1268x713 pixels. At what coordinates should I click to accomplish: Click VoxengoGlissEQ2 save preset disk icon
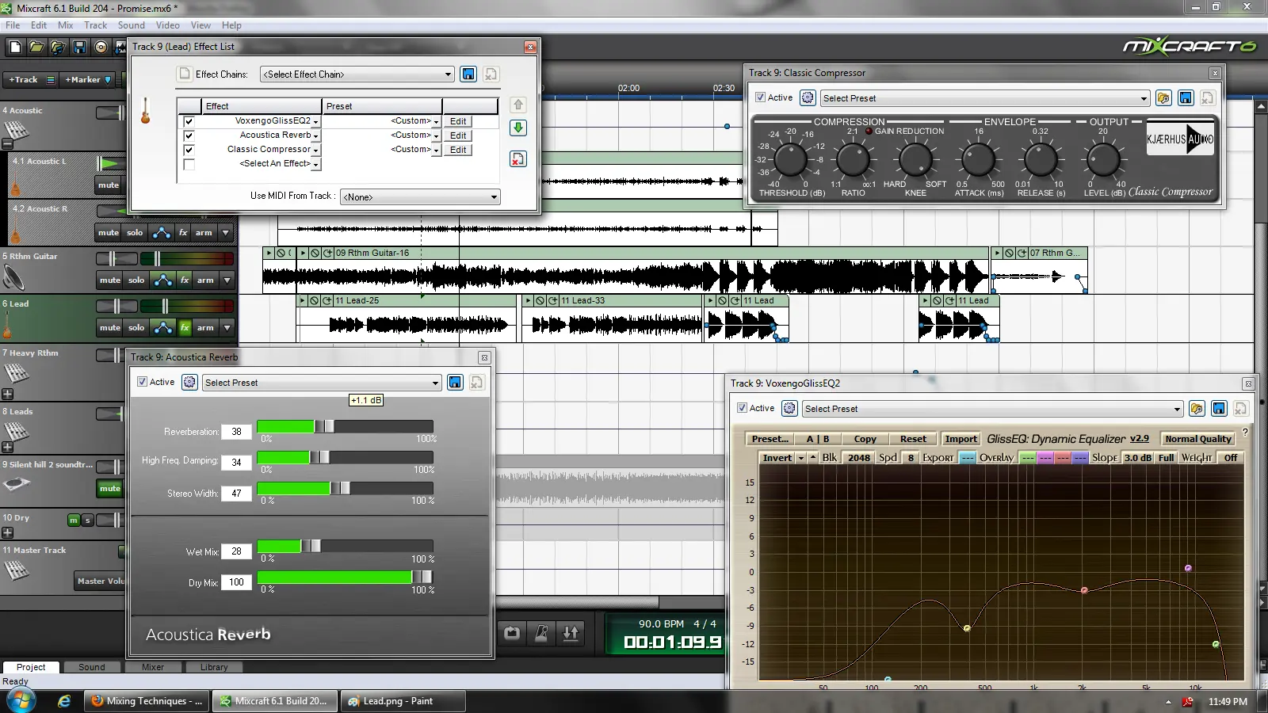(1219, 408)
